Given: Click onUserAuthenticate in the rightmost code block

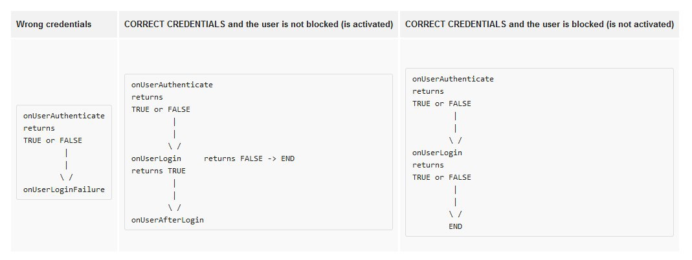Looking at the screenshot, I should click(x=453, y=79).
